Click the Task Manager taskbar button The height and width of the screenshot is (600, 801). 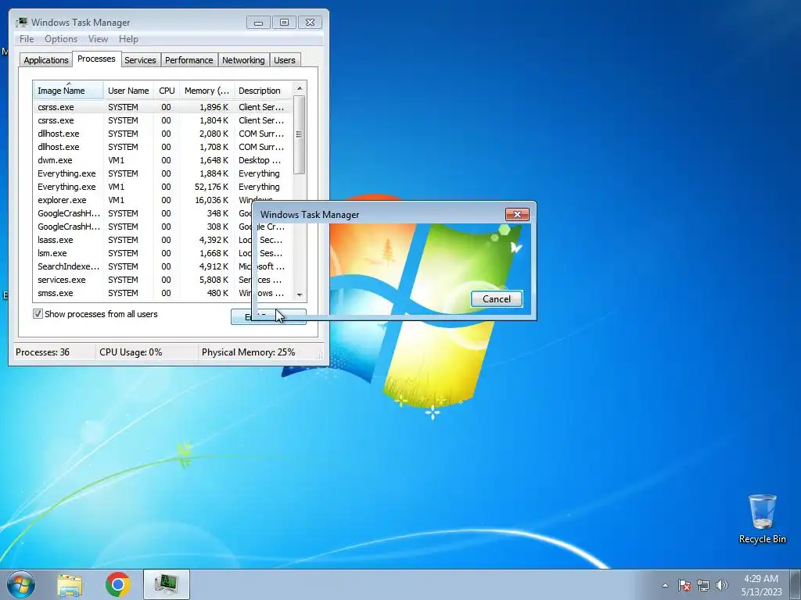[167, 584]
